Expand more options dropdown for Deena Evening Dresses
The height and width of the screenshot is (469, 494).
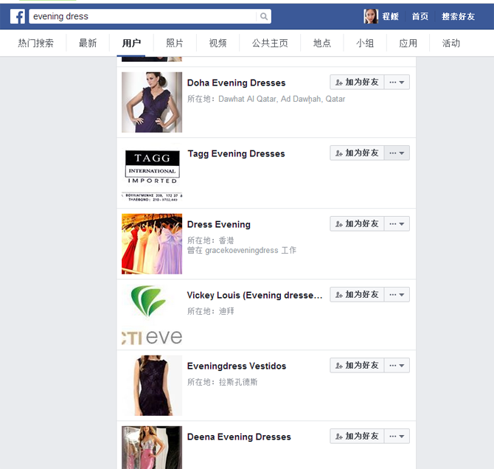tap(397, 436)
